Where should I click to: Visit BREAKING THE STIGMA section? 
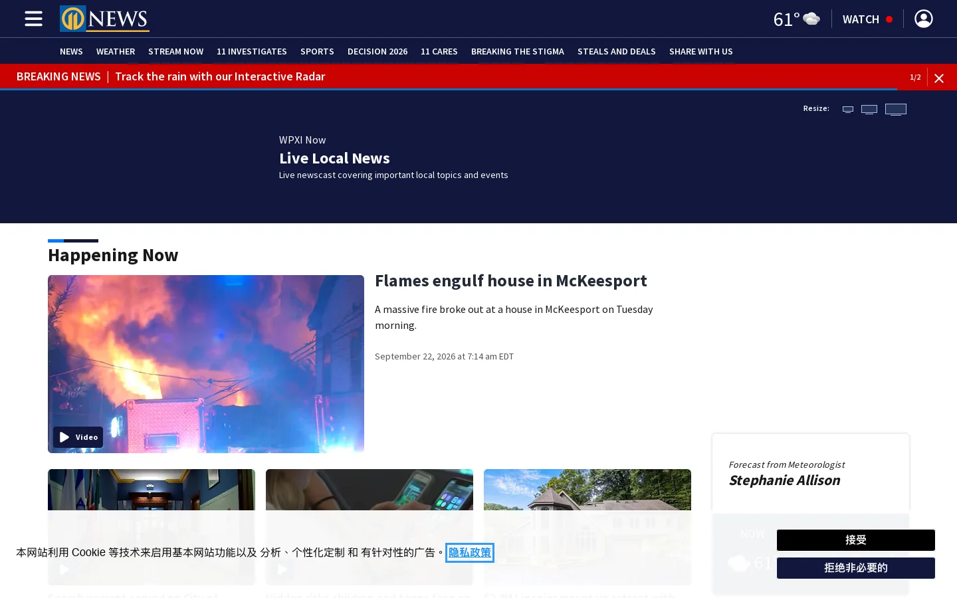tap(518, 51)
